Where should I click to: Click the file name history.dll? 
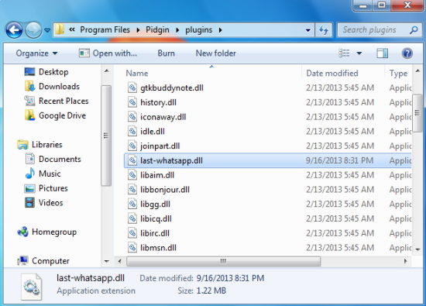pyautogui.click(x=158, y=102)
